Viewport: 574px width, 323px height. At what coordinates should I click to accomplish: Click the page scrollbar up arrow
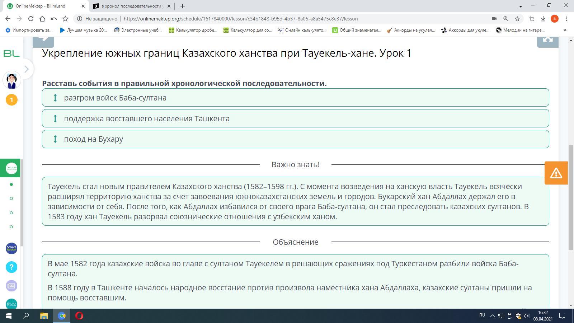[x=571, y=40]
